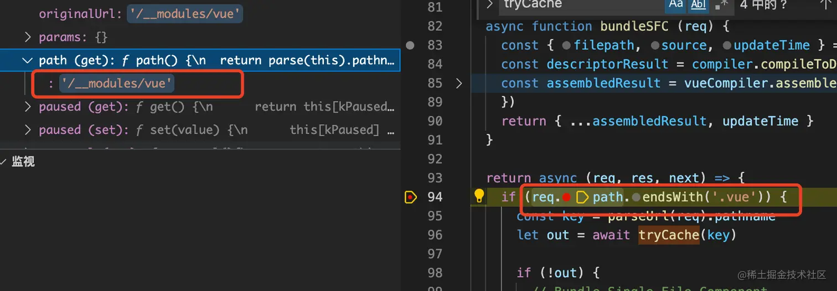Click the 'path' property on line 94
Viewport: 837px width, 291px height.
pyautogui.click(x=608, y=197)
